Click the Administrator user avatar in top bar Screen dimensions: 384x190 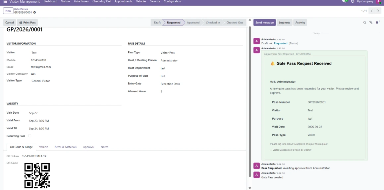[379, 1]
